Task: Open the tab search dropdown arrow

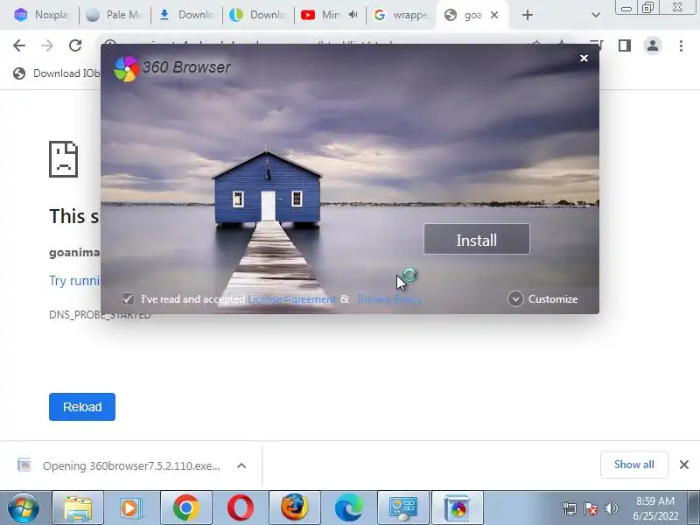Action: [x=595, y=15]
